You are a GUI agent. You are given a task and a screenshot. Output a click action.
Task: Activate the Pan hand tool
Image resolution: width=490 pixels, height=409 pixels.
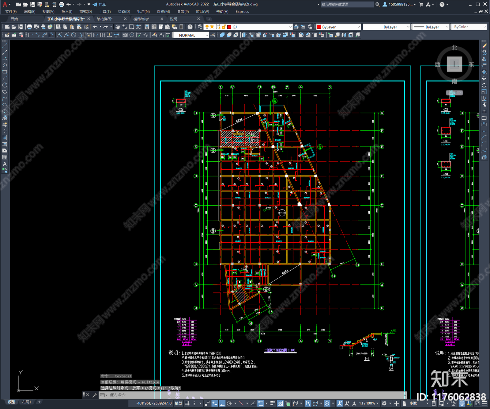click(118, 27)
